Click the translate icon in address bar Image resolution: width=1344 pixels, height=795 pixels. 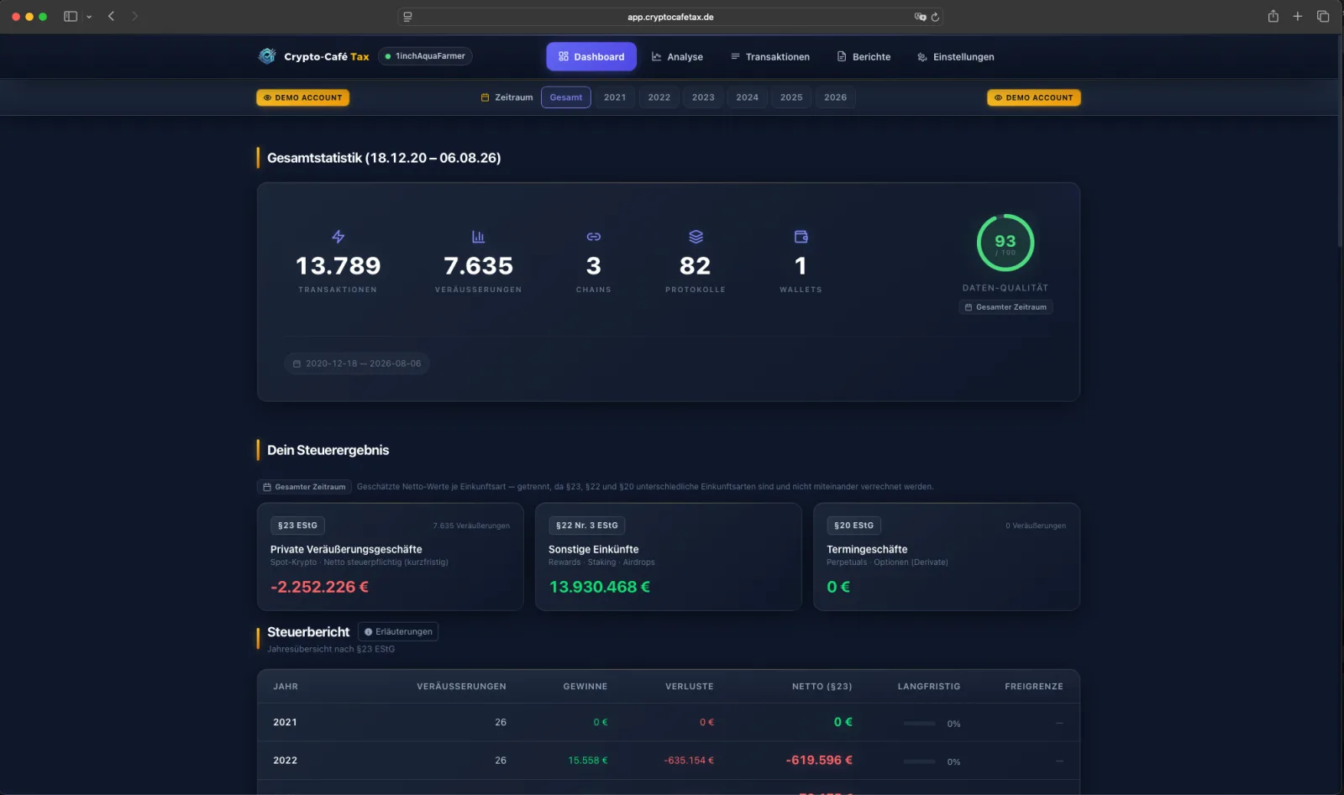[x=920, y=17]
